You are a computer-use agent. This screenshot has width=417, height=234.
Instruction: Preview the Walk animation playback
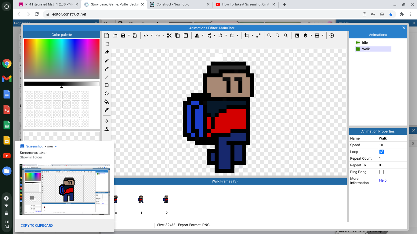click(x=332, y=35)
